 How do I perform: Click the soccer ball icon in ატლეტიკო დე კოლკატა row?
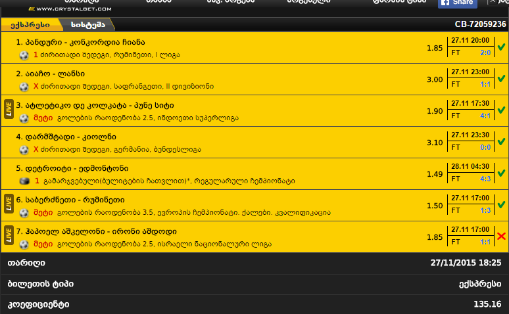coord(24,118)
